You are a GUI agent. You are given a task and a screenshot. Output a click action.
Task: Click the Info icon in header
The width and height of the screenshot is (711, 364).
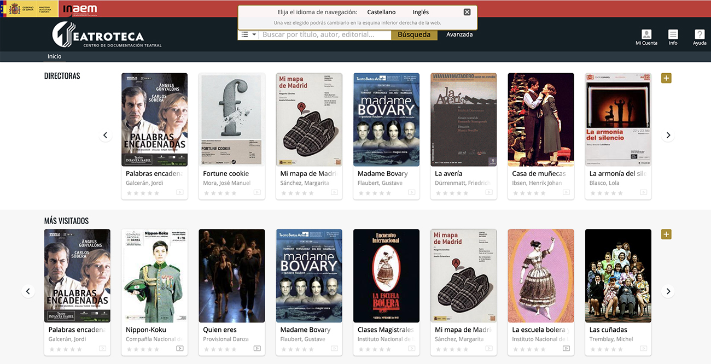[673, 37]
